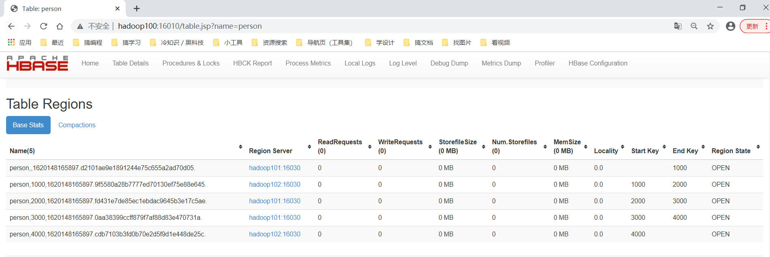Bookmark this page with the star icon
This screenshot has width=770, height=257.
click(710, 26)
